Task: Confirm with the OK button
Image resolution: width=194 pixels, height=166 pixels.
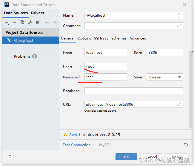Action: 126,157
